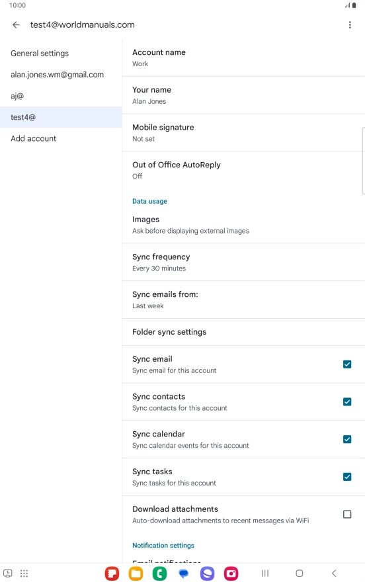Open the red notes app in the dock

point(112,573)
